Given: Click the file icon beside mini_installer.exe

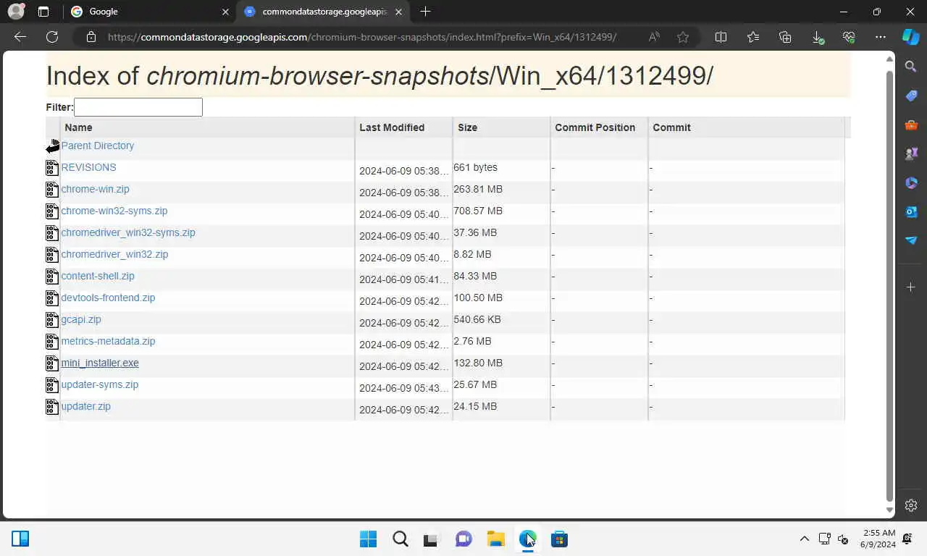Looking at the screenshot, I should [x=52, y=363].
